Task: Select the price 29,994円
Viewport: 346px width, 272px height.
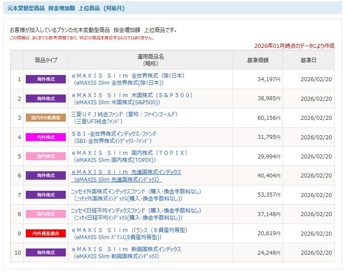Action: click(x=269, y=156)
